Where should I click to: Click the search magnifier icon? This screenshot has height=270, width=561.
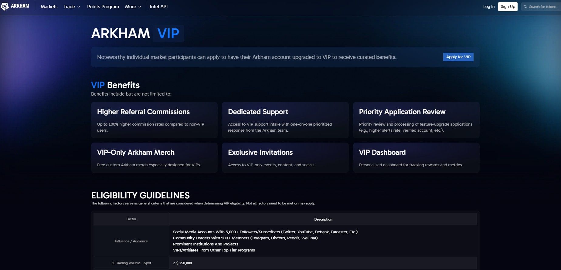click(525, 7)
